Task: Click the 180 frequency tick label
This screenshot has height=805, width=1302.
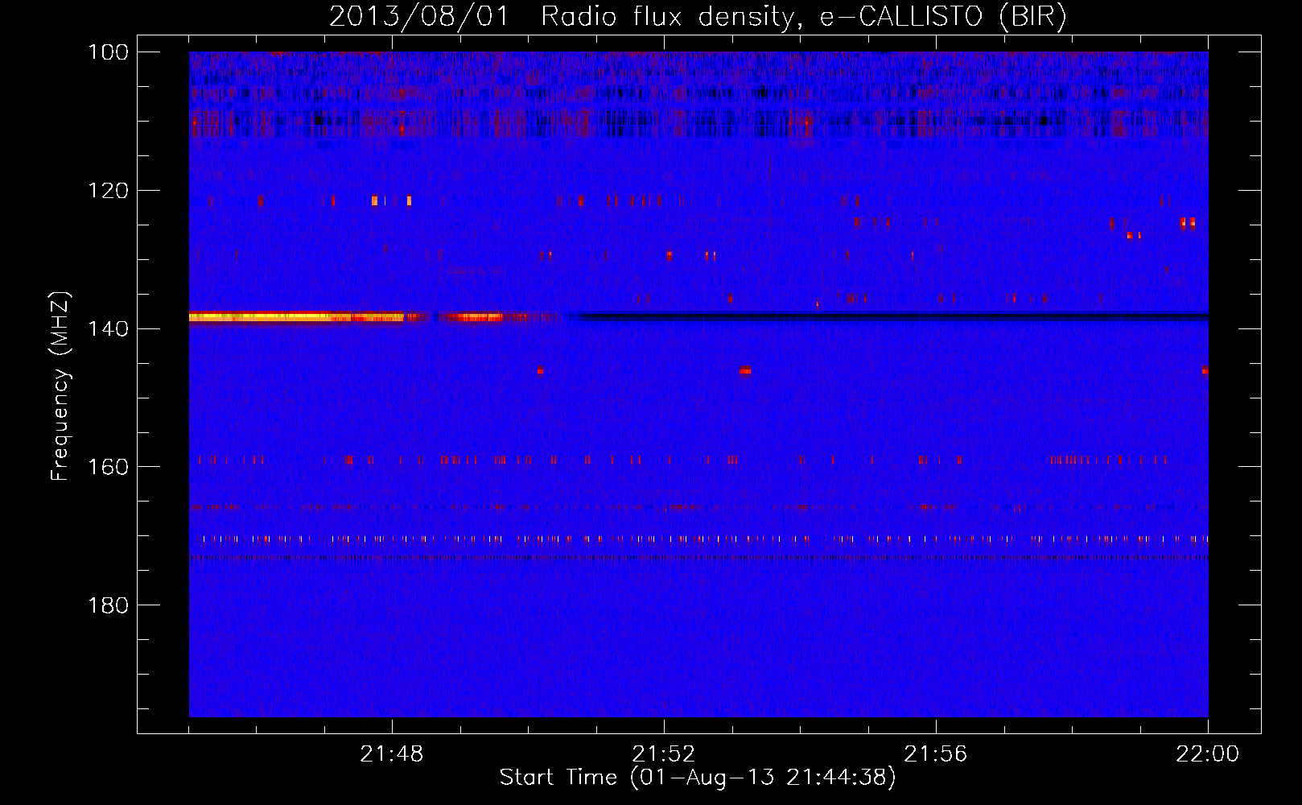Action: (x=109, y=605)
